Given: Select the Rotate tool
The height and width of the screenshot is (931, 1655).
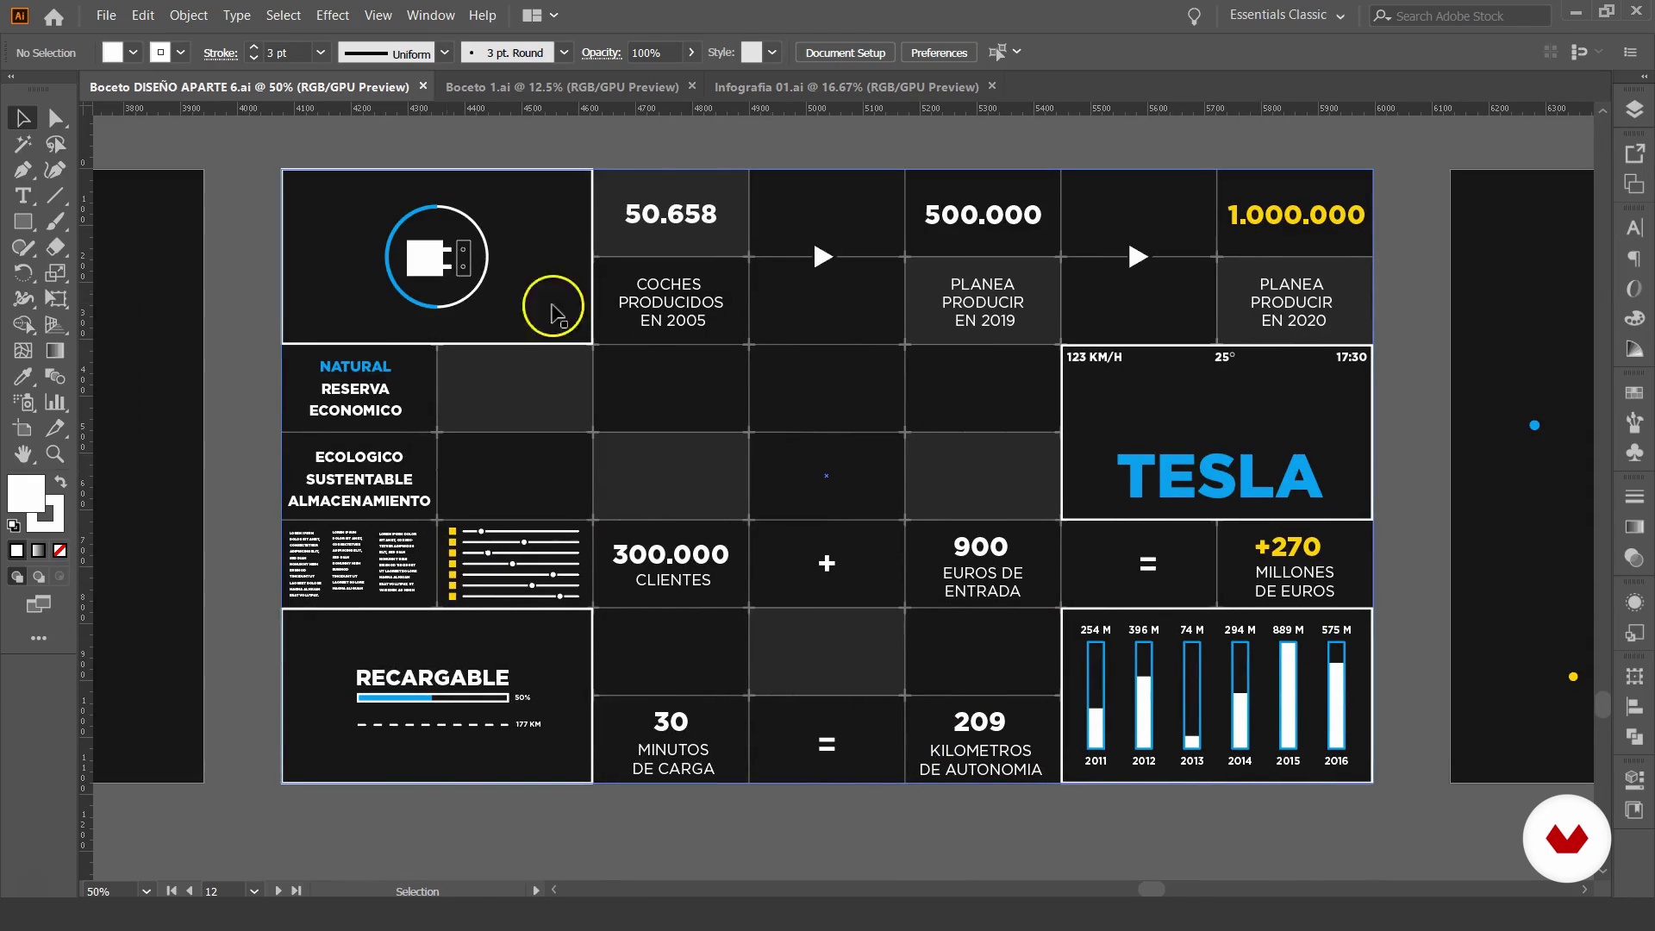Looking at the screenshot, I should pos(23,273).
